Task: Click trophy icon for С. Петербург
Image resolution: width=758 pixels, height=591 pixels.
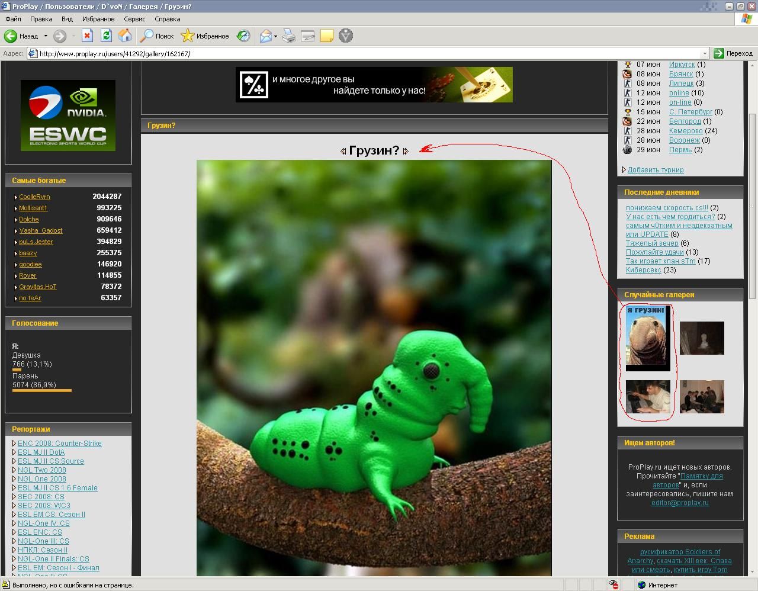Action: (x=628, y=112)
